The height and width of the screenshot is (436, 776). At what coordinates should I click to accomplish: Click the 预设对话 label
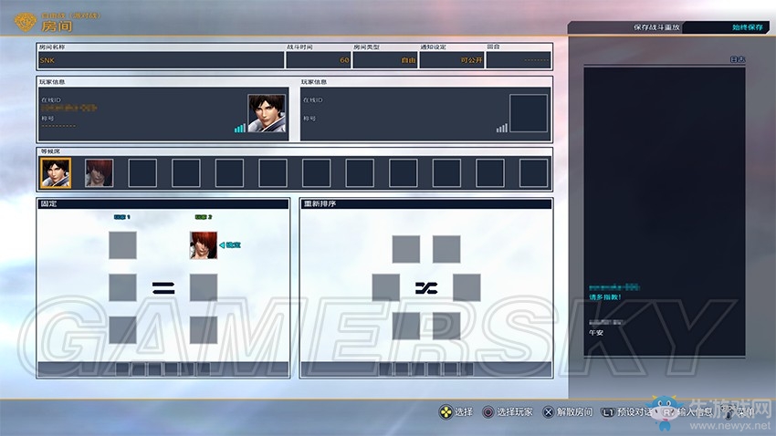(x=634, y=411)
